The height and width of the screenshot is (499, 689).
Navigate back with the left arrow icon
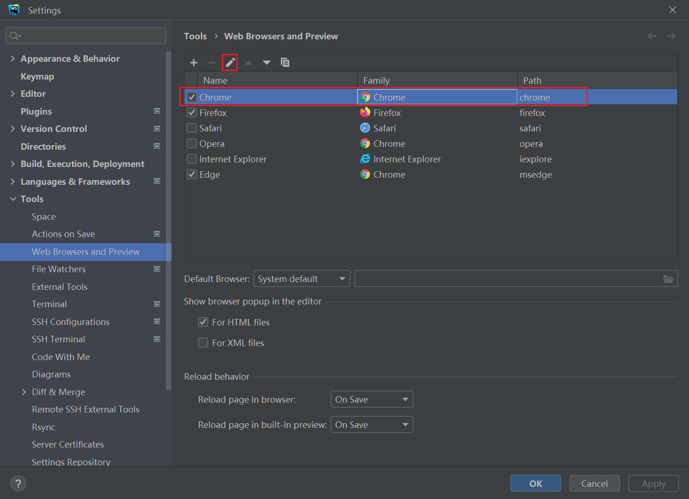652,36
